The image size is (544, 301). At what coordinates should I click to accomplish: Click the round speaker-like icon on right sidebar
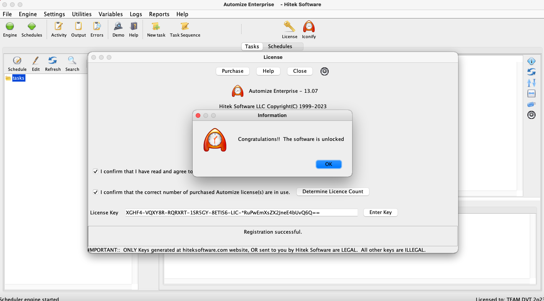tap(531, 115)
